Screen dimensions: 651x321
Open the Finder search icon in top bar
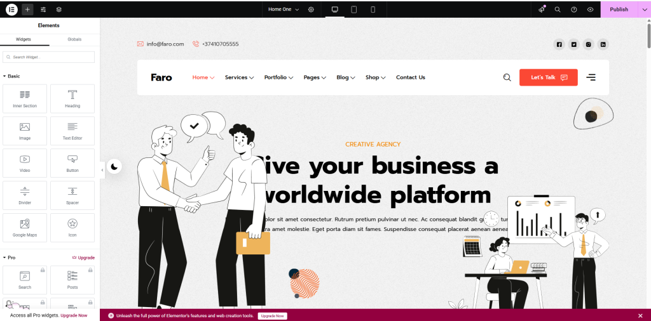coord(558,10)
